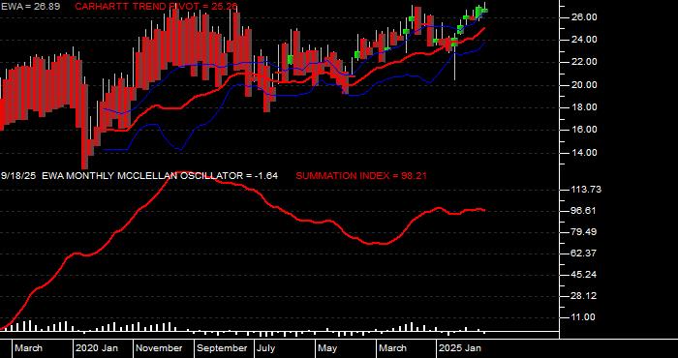The height and width of the screenshot is (358, 678).
Task: Select the September time axis label
Action: tap(222, 348)
